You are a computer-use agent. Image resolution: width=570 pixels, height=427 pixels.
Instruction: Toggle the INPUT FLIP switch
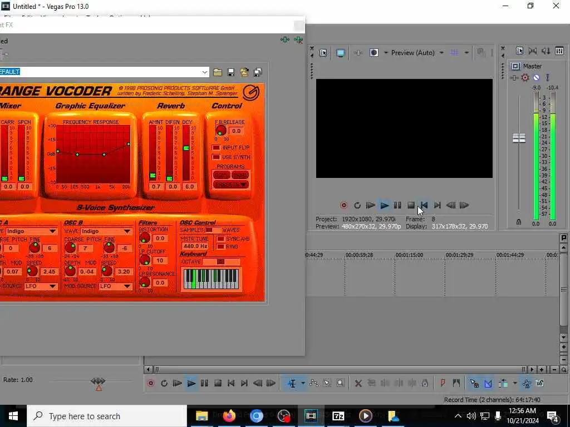(217, 148)
